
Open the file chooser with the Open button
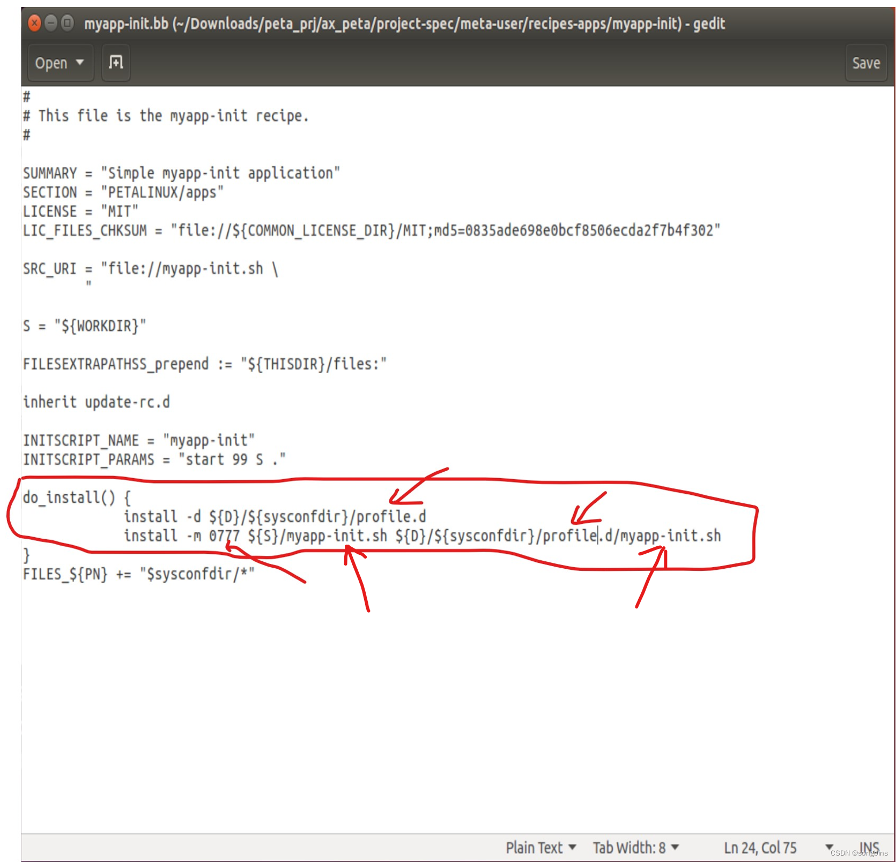click(51, 63)
